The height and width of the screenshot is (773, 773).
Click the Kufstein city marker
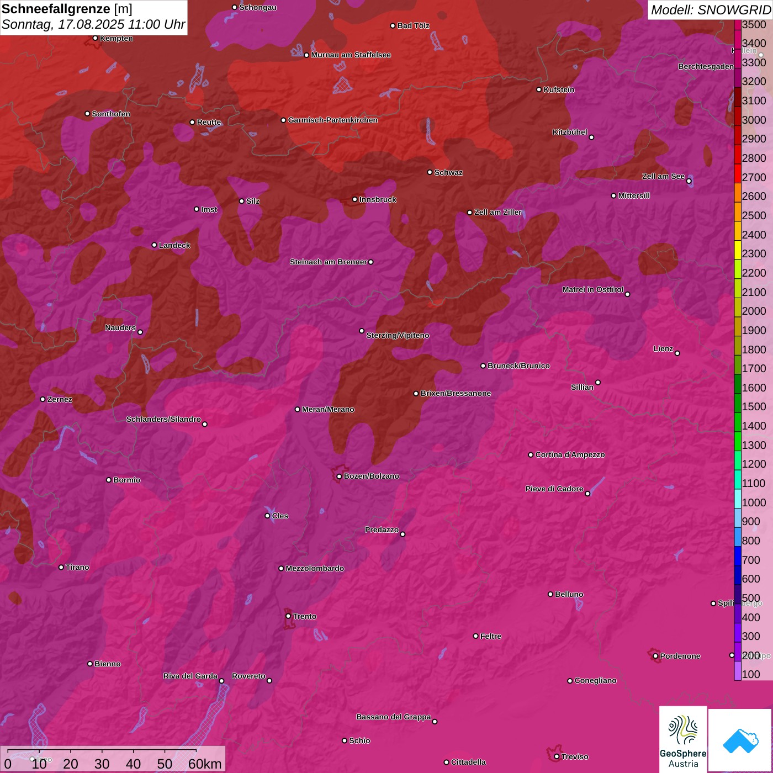[x=539, y=89]
